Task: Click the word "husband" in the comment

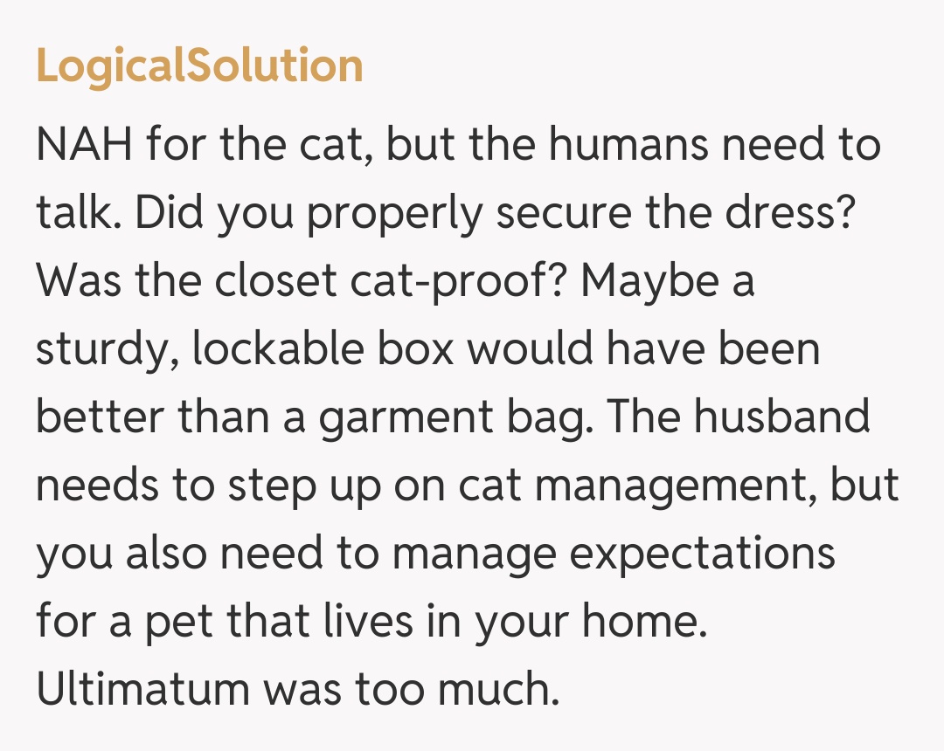Action: pos(782,417)
